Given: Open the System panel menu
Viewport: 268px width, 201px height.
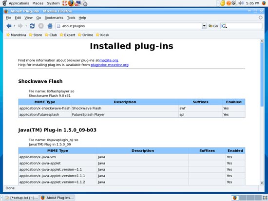Looking at the screenshot, I should 53,3.
